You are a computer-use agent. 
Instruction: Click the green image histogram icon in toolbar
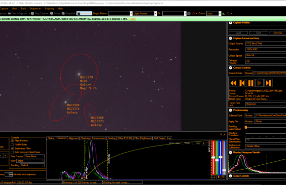point(224,13)
